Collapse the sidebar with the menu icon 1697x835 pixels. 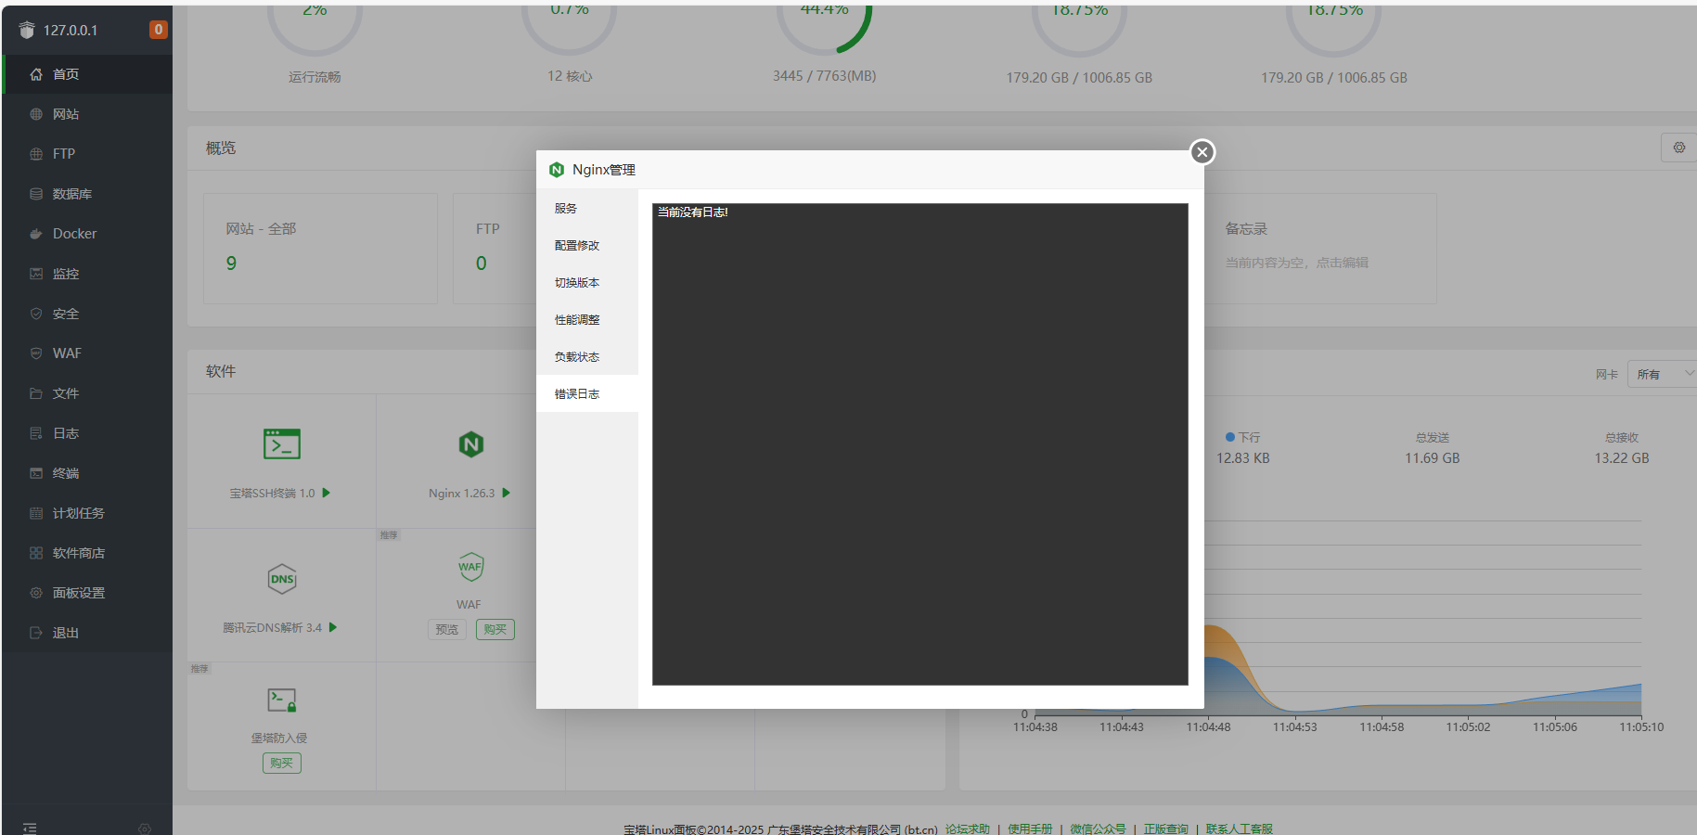pos(30,828)
